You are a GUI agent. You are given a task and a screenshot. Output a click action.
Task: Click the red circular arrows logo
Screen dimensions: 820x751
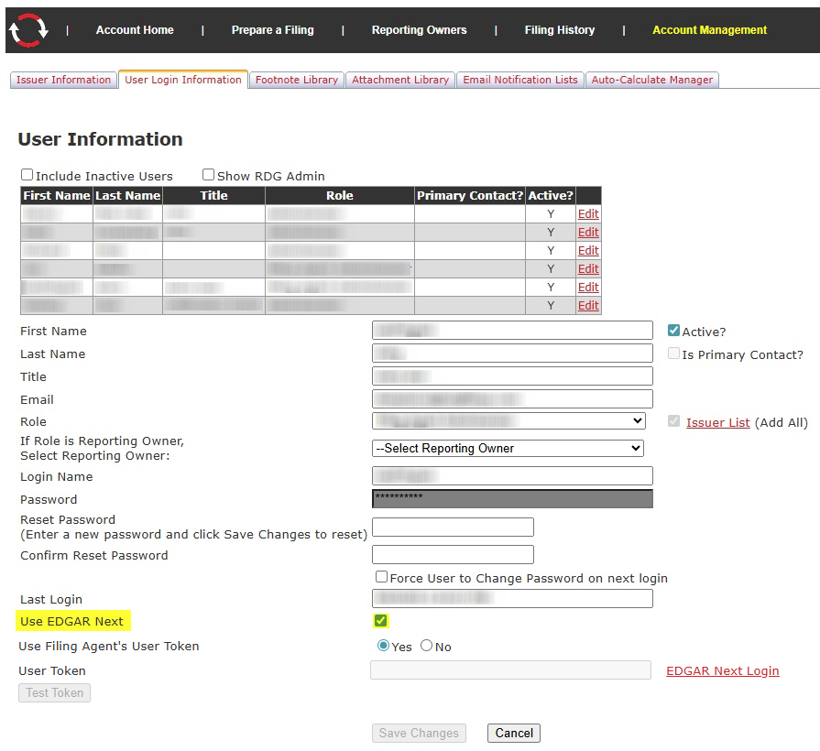point(28,30)
